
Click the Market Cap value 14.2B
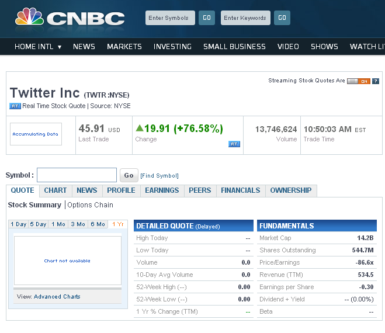pyautogui.click(x=365, y=238)
